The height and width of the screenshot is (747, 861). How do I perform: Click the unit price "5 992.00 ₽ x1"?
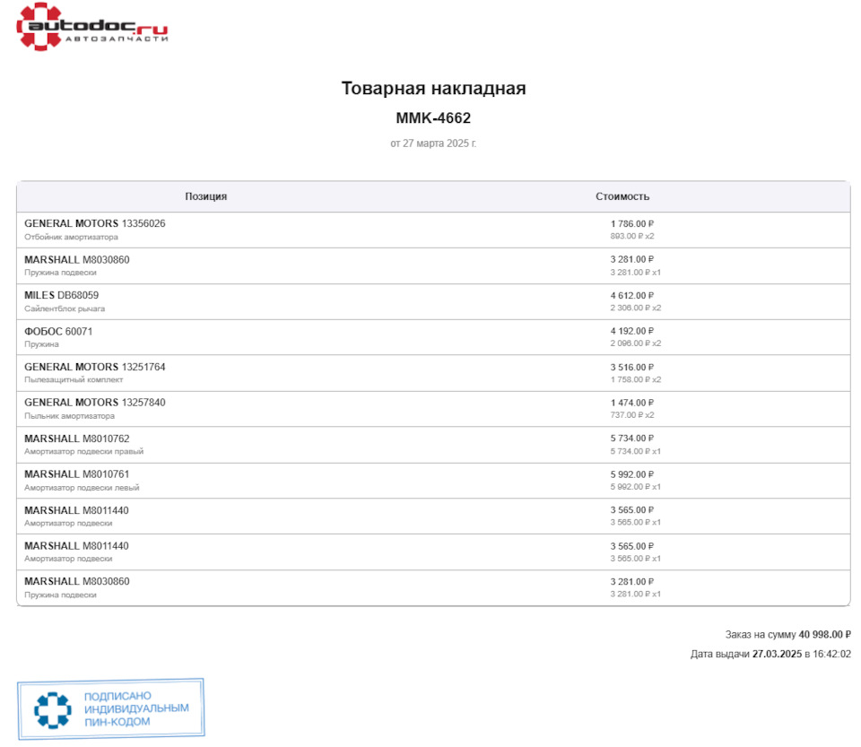[x=635, y=487]
